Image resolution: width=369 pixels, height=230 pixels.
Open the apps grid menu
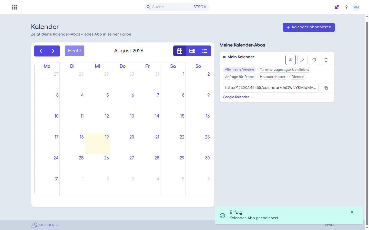click(14, 7)
